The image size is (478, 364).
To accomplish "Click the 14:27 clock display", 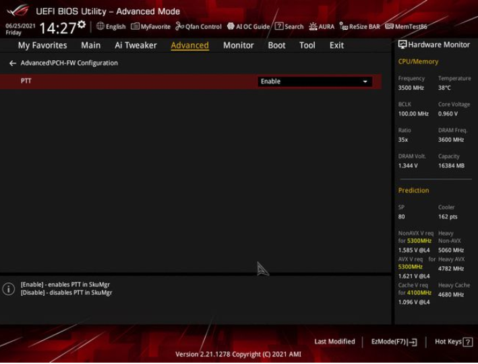I will [x=57, y=28].
